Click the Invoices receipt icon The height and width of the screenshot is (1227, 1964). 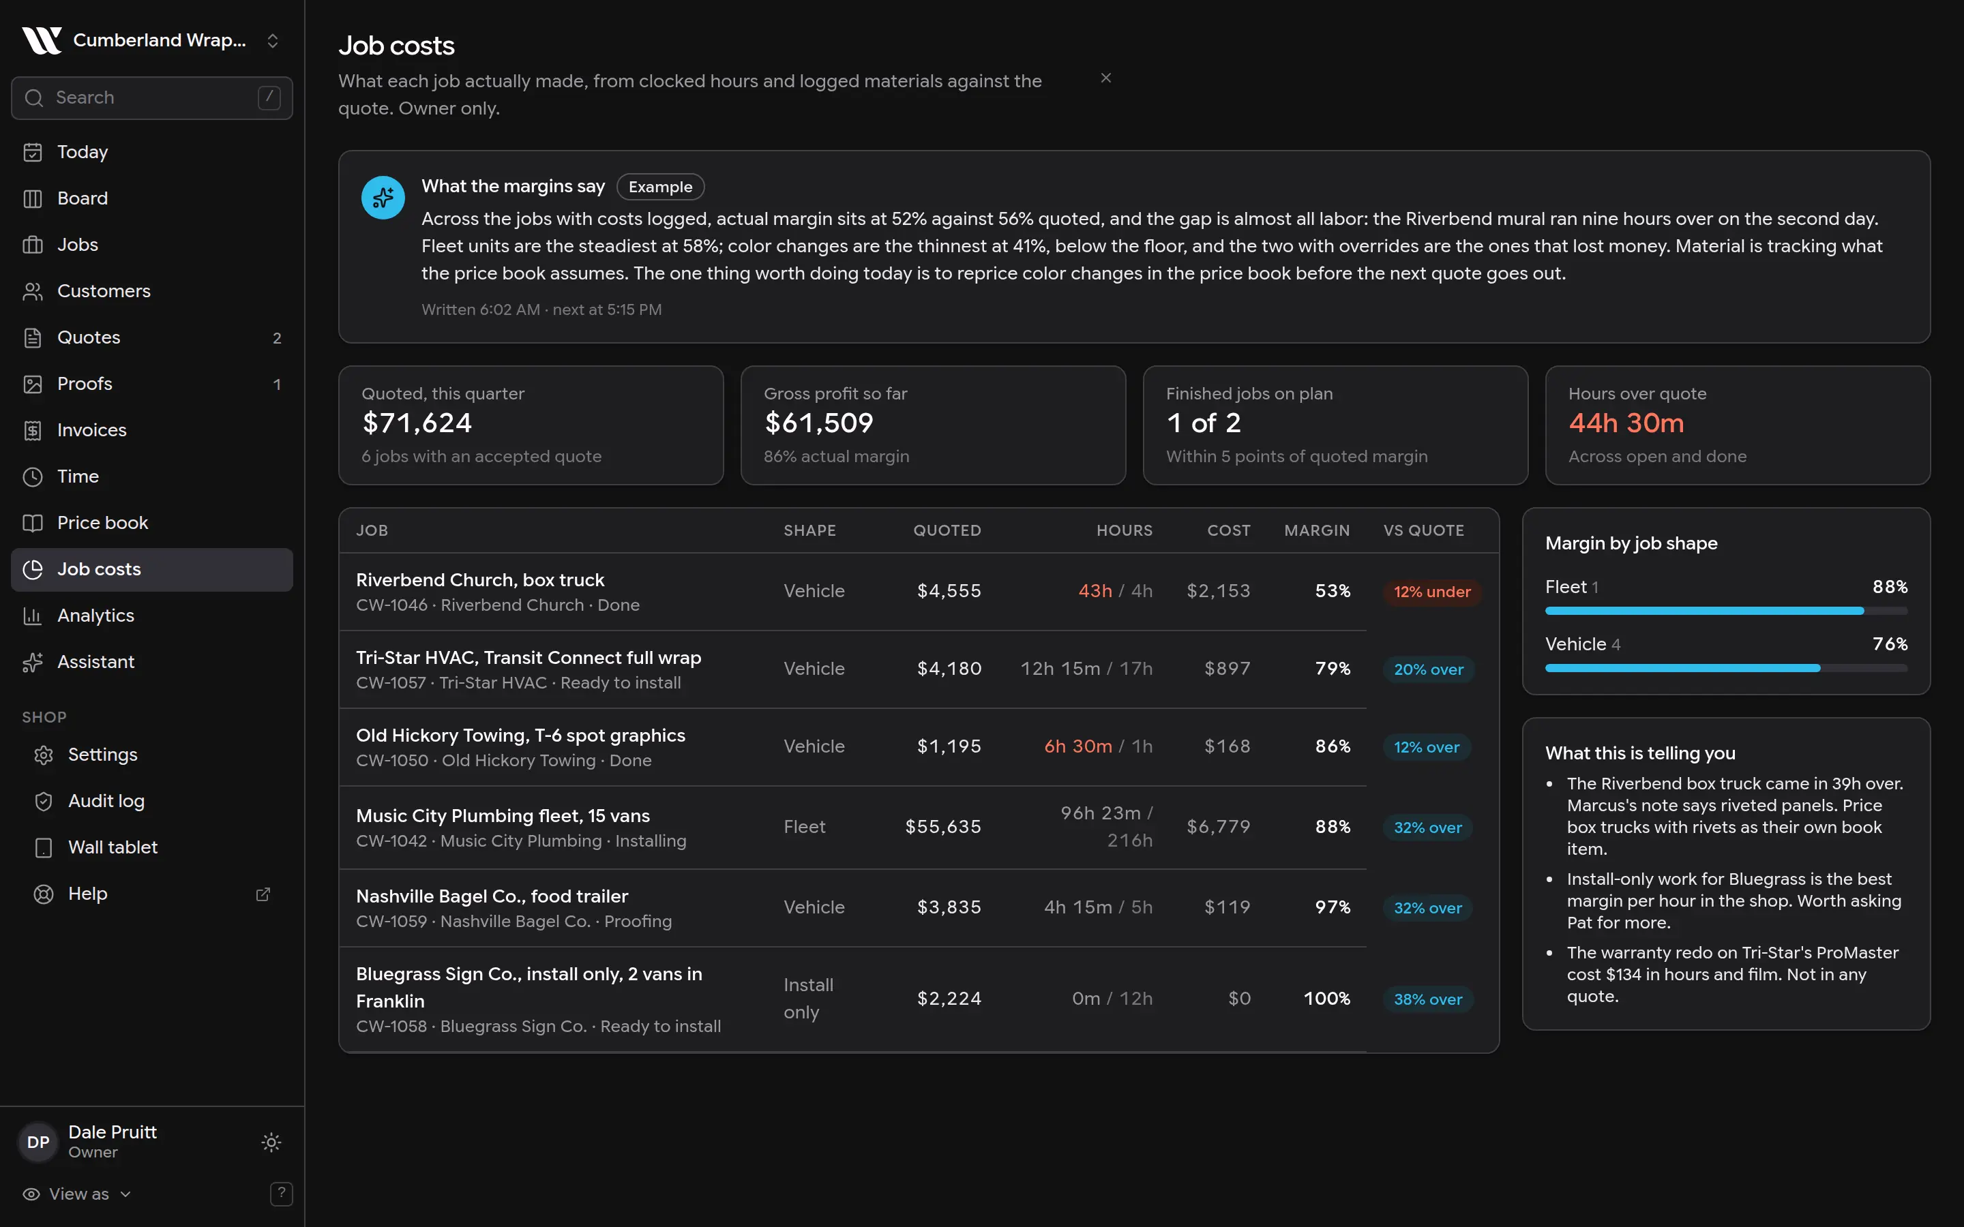click(33, 430)
